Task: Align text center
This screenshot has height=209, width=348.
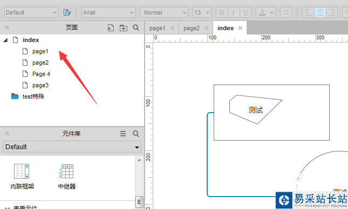Action: pos(320,12)
